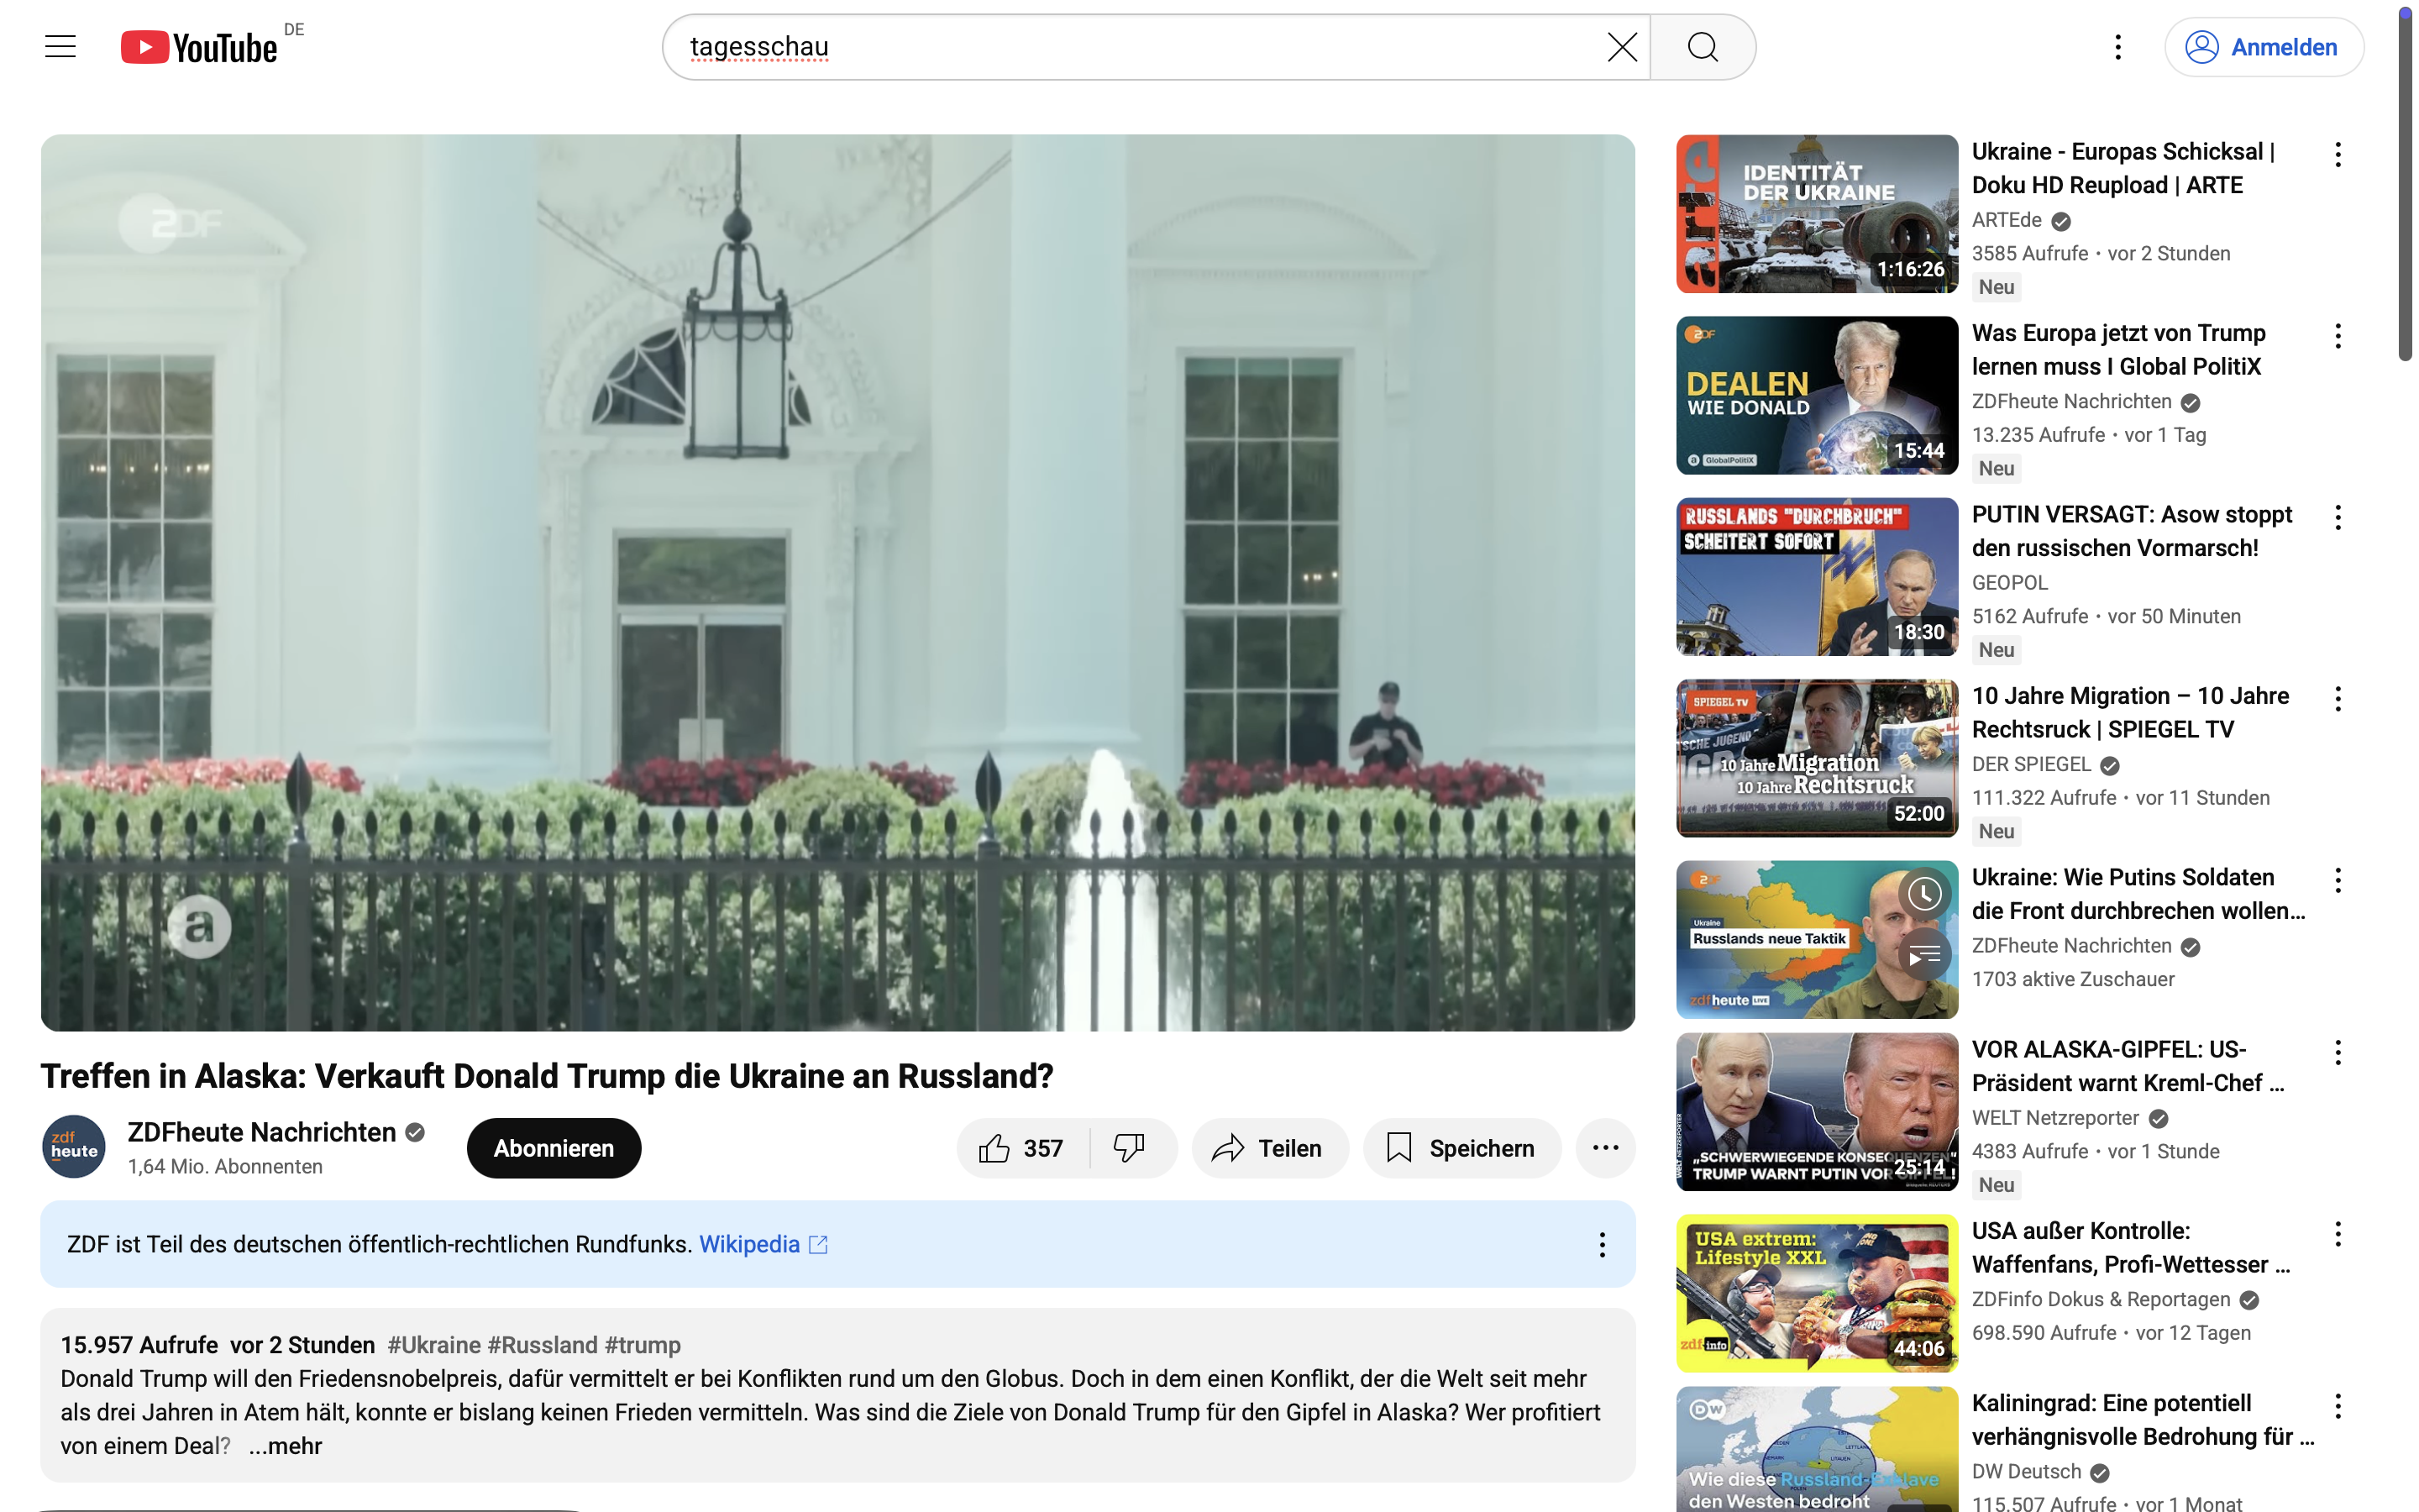Open ZDFinfo Dokus & Reportagen channel
Viewport: 2419px width, 1512px height.
pyautogui.click(x=2100, y=1299)
